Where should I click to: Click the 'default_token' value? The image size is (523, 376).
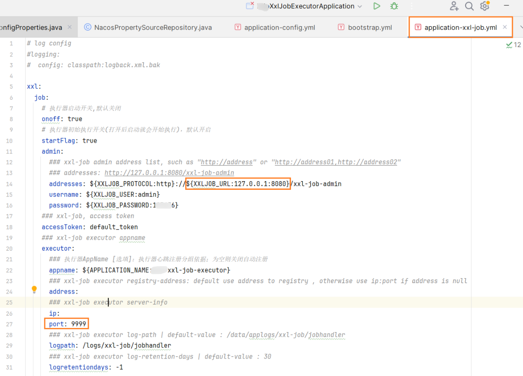pyautogui.click(x=114, y=227)
